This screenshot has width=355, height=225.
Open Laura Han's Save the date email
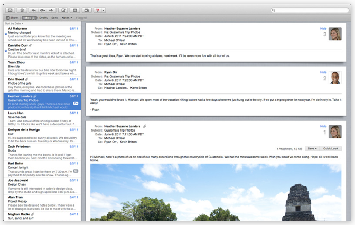click(42, 118)
